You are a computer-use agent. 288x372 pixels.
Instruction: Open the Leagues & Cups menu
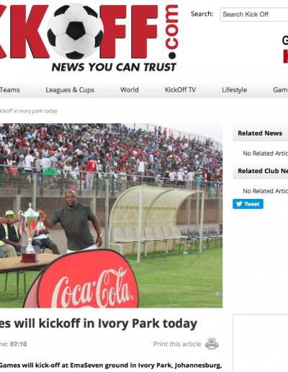pos(70,90)
